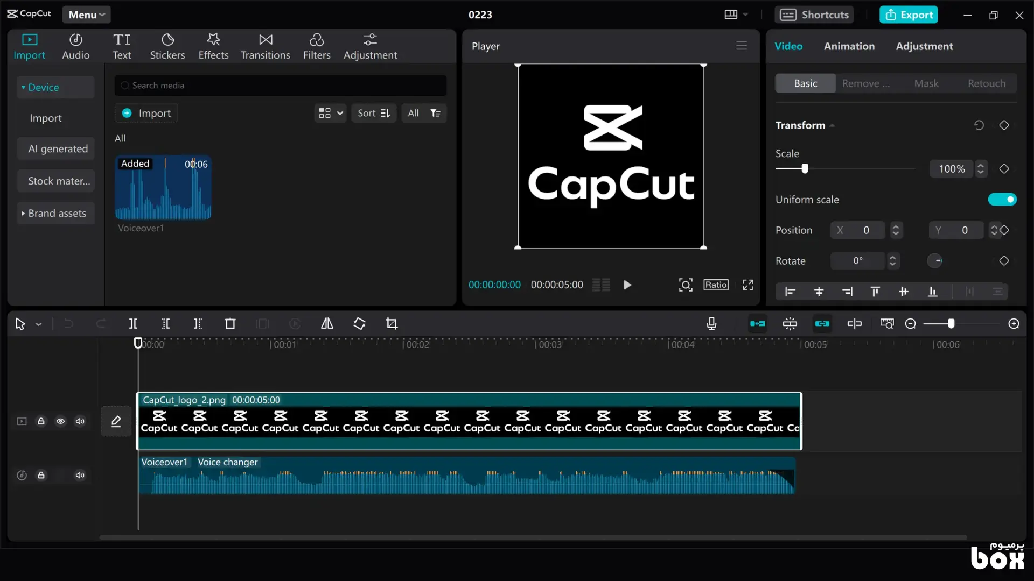Rotate the selected clip

click(x=359, y=324)
